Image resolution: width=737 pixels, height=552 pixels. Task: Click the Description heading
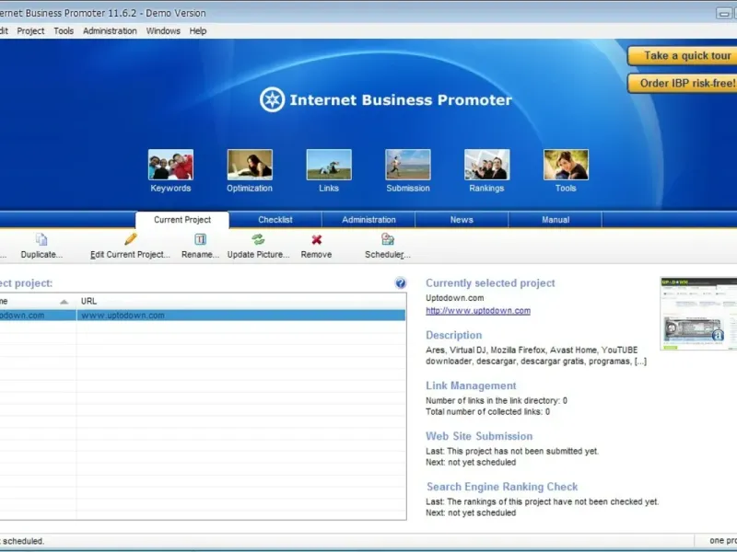pos(453,335)
